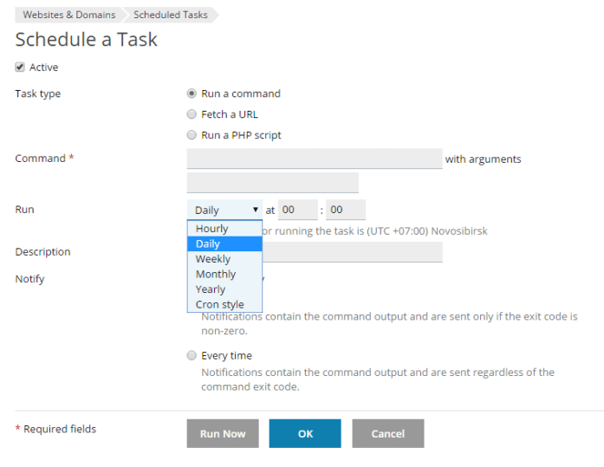Select Fetch a URL task type

tap(192, 114)
